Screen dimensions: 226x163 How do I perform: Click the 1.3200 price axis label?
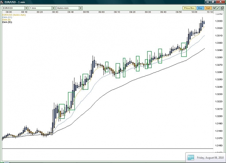(219, 116)
